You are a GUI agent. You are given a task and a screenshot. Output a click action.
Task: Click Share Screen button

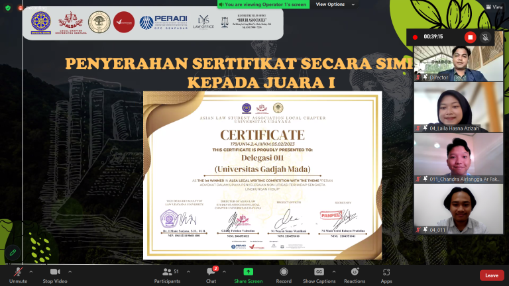click(249, 275)
